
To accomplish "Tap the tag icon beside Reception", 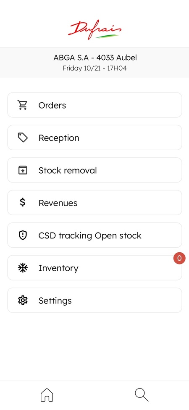I will 23,138.
